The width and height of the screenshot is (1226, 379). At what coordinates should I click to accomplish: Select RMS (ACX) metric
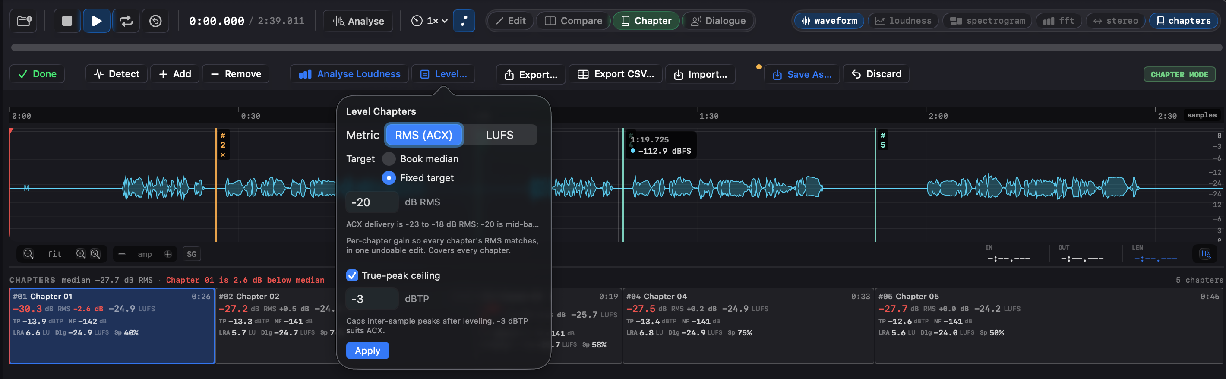423,135
